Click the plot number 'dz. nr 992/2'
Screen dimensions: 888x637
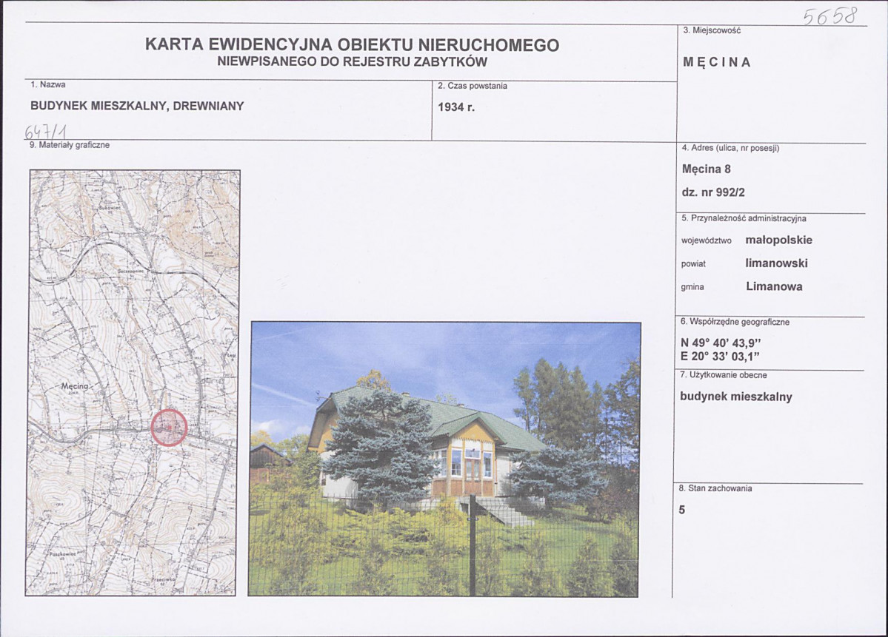[713, 192]
